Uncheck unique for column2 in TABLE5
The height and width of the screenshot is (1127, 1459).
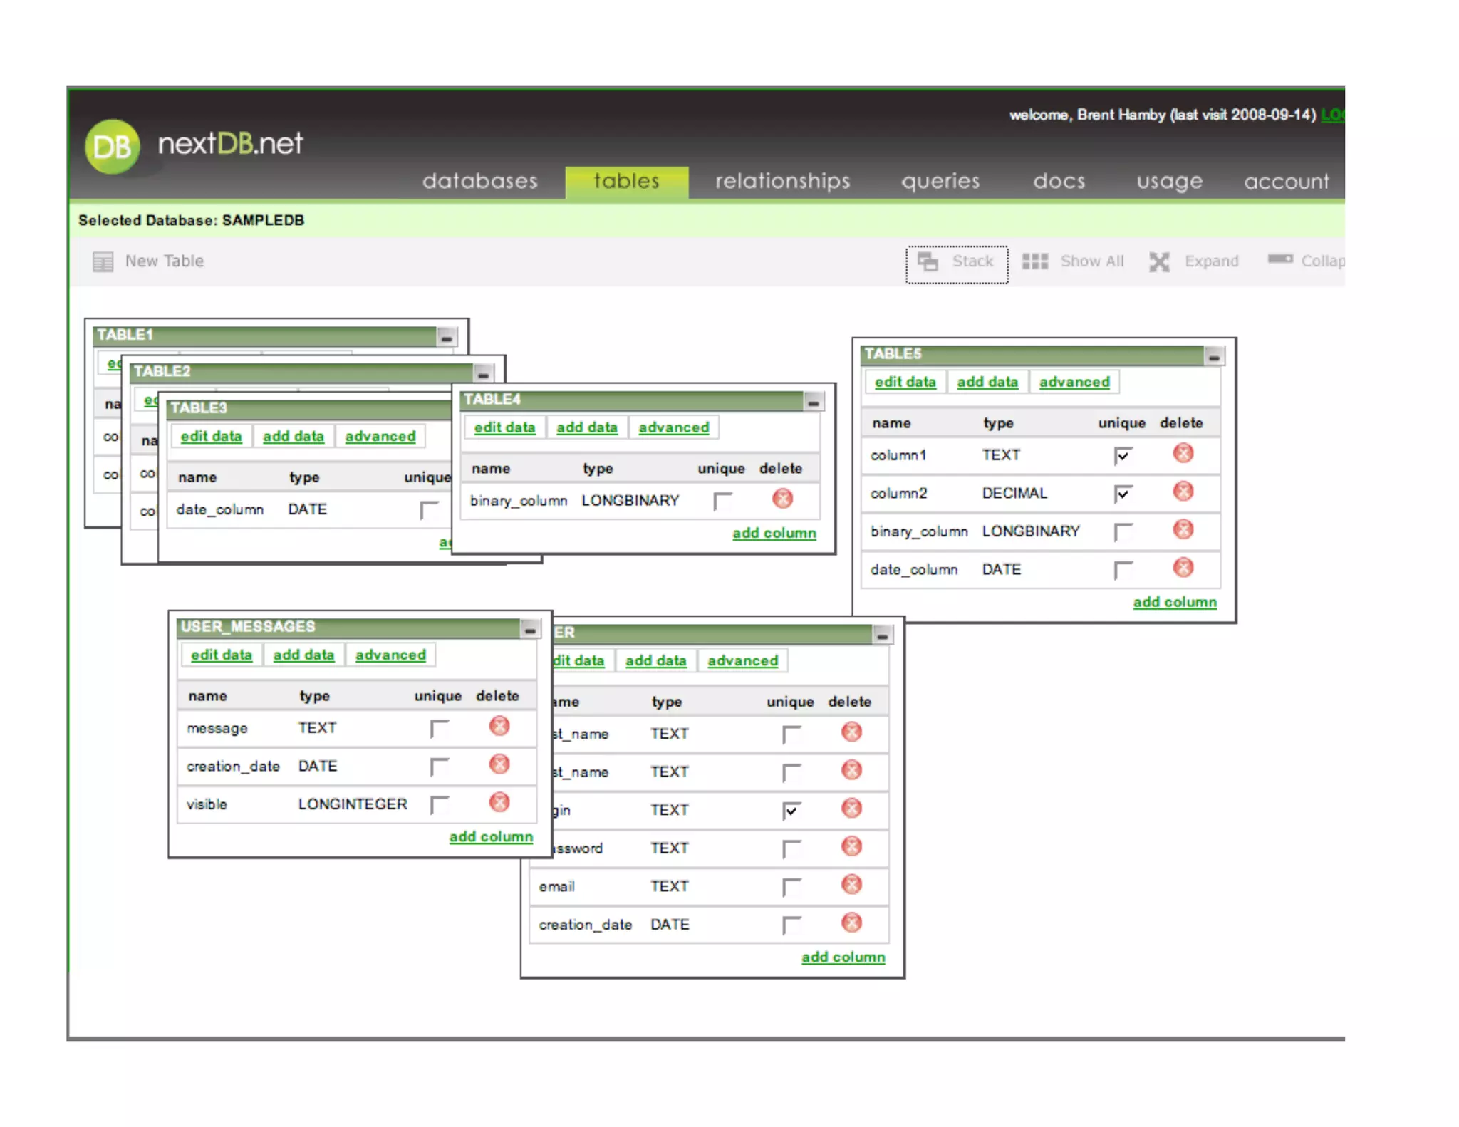(x=1123, y=493)
